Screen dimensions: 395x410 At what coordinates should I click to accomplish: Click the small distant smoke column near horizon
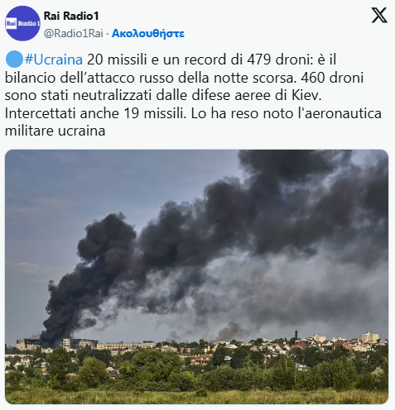point(231,331)
